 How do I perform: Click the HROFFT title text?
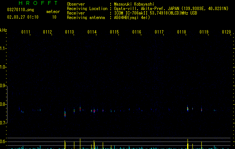38,3
